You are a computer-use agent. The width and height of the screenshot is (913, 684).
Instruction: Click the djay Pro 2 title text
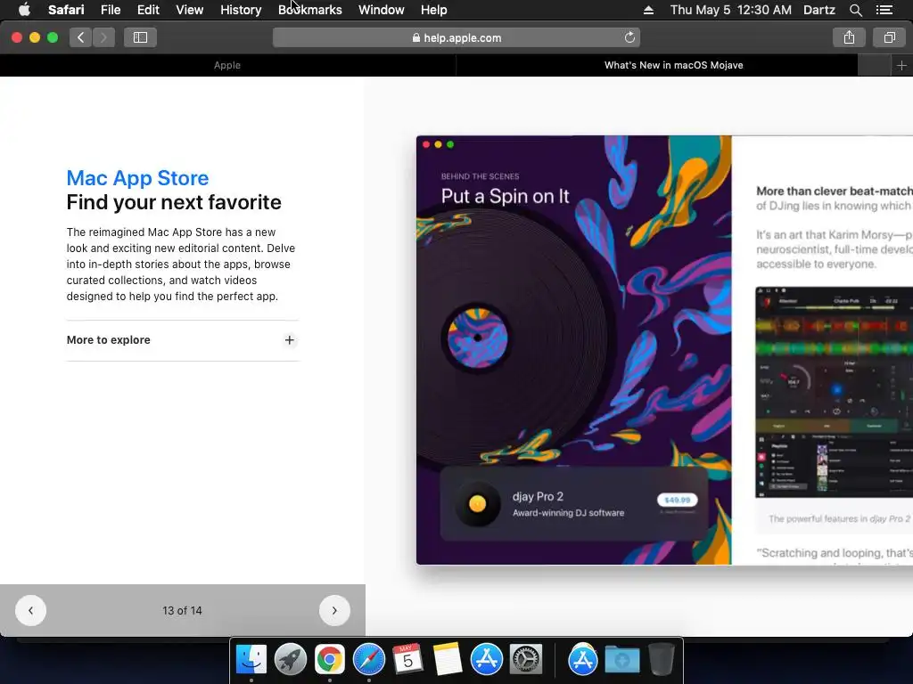click(538, 497)
